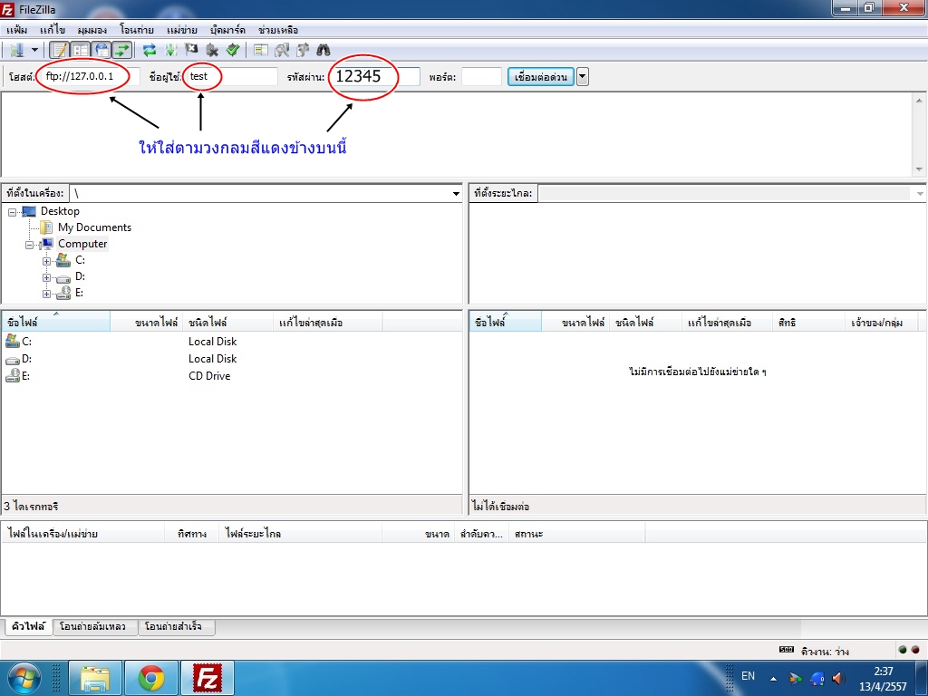
Task: Click the refresh file lists icon
Action: [150, 51]
